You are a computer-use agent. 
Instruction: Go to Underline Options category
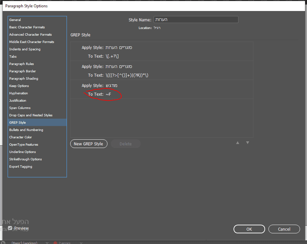[37, 152]
